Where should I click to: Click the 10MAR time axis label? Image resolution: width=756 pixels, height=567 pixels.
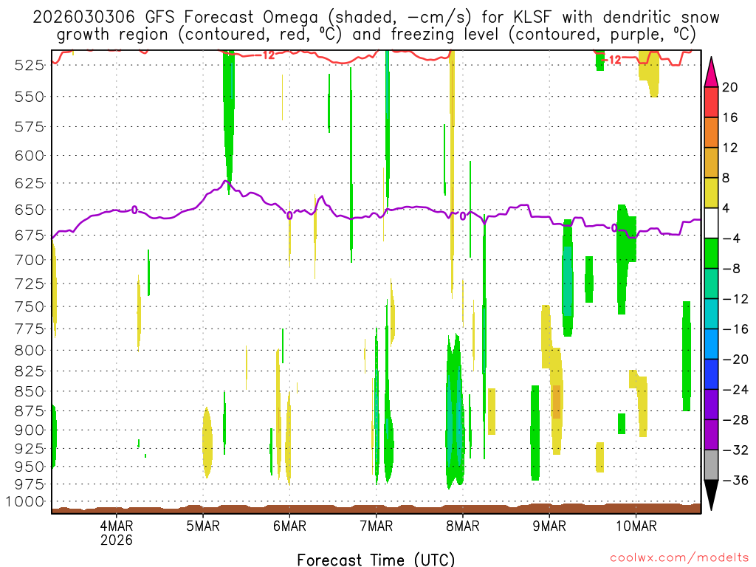pyautogui.click(x=636, y=526)
